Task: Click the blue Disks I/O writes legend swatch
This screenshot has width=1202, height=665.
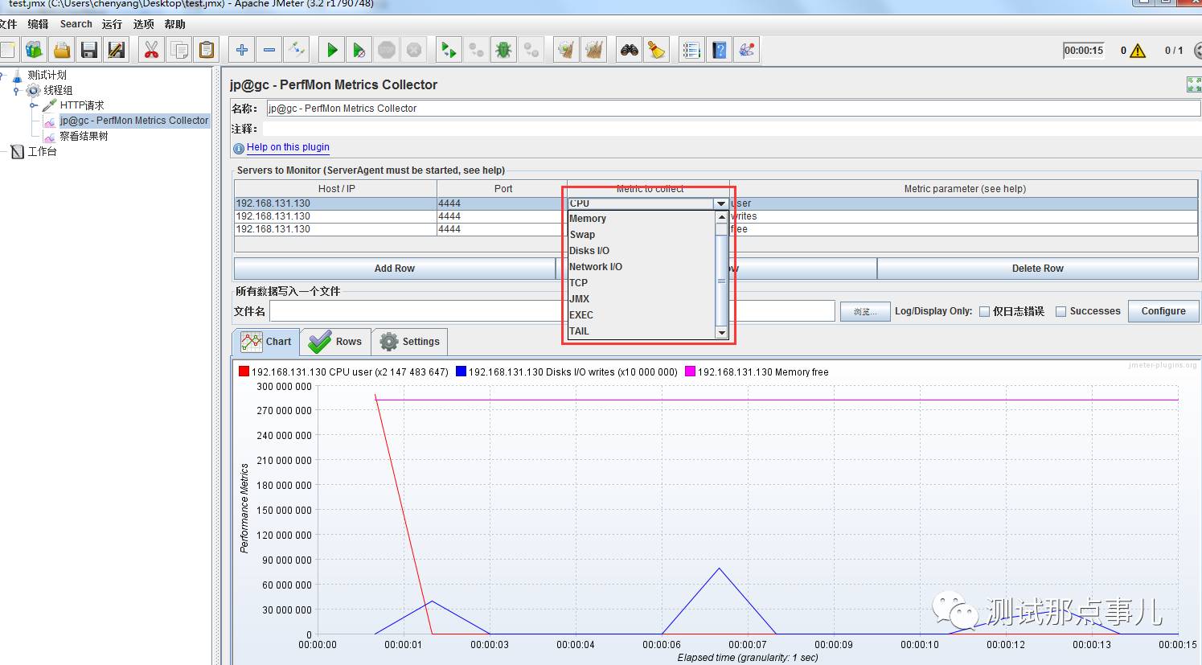Action: [462, 371]
